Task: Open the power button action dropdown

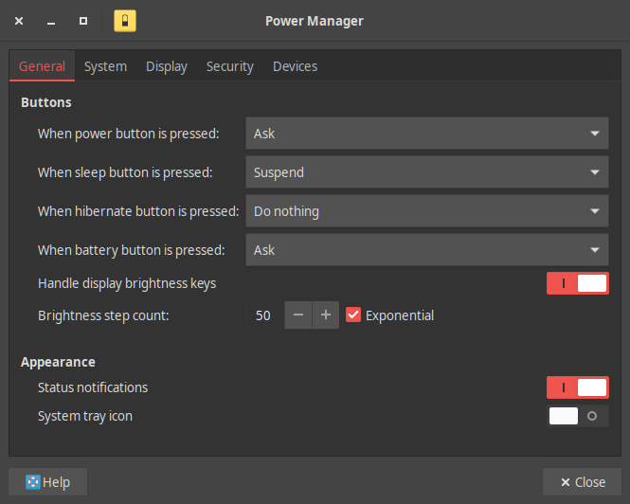Action: pyautogui.click(x=426, y=134)
